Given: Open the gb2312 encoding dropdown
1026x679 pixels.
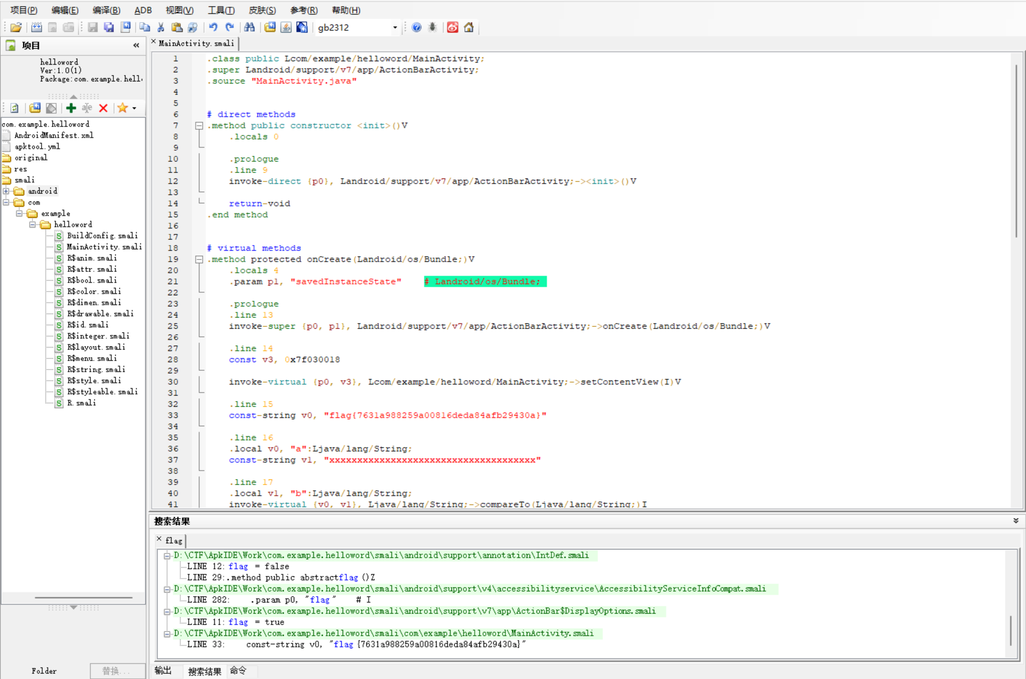Looking at the screenshot, I should coord(395,27).
